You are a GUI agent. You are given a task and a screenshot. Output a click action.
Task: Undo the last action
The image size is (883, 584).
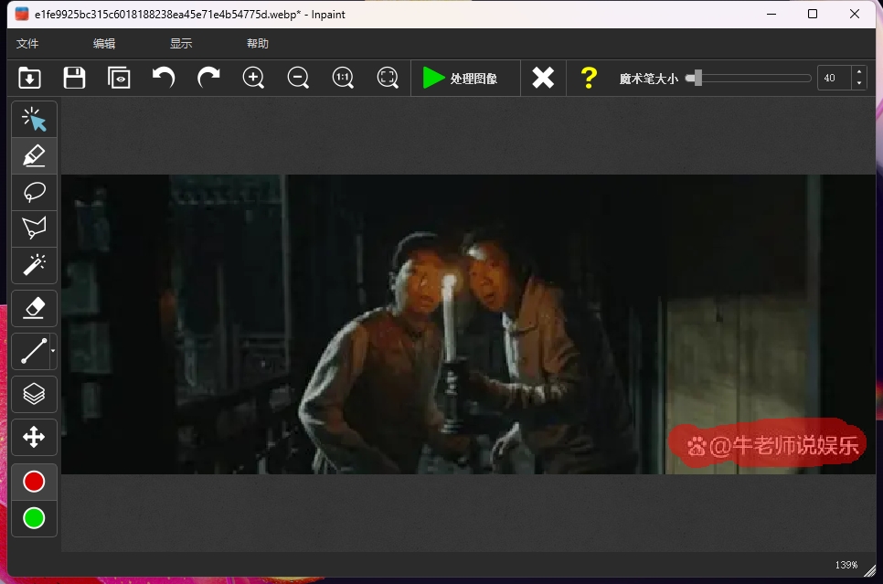(164, 78)
